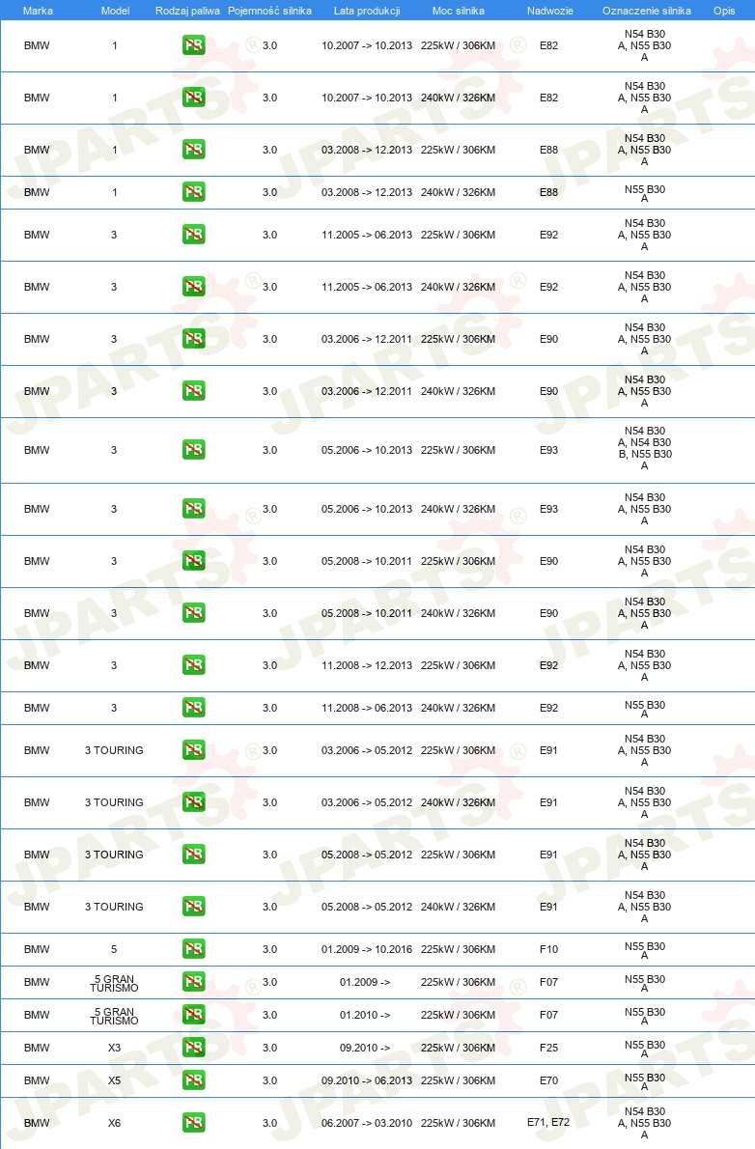This screenshot has height=1149, width=755.
Task: Click the "Nadwozie" column header
Action: click(x=547, y=11)
